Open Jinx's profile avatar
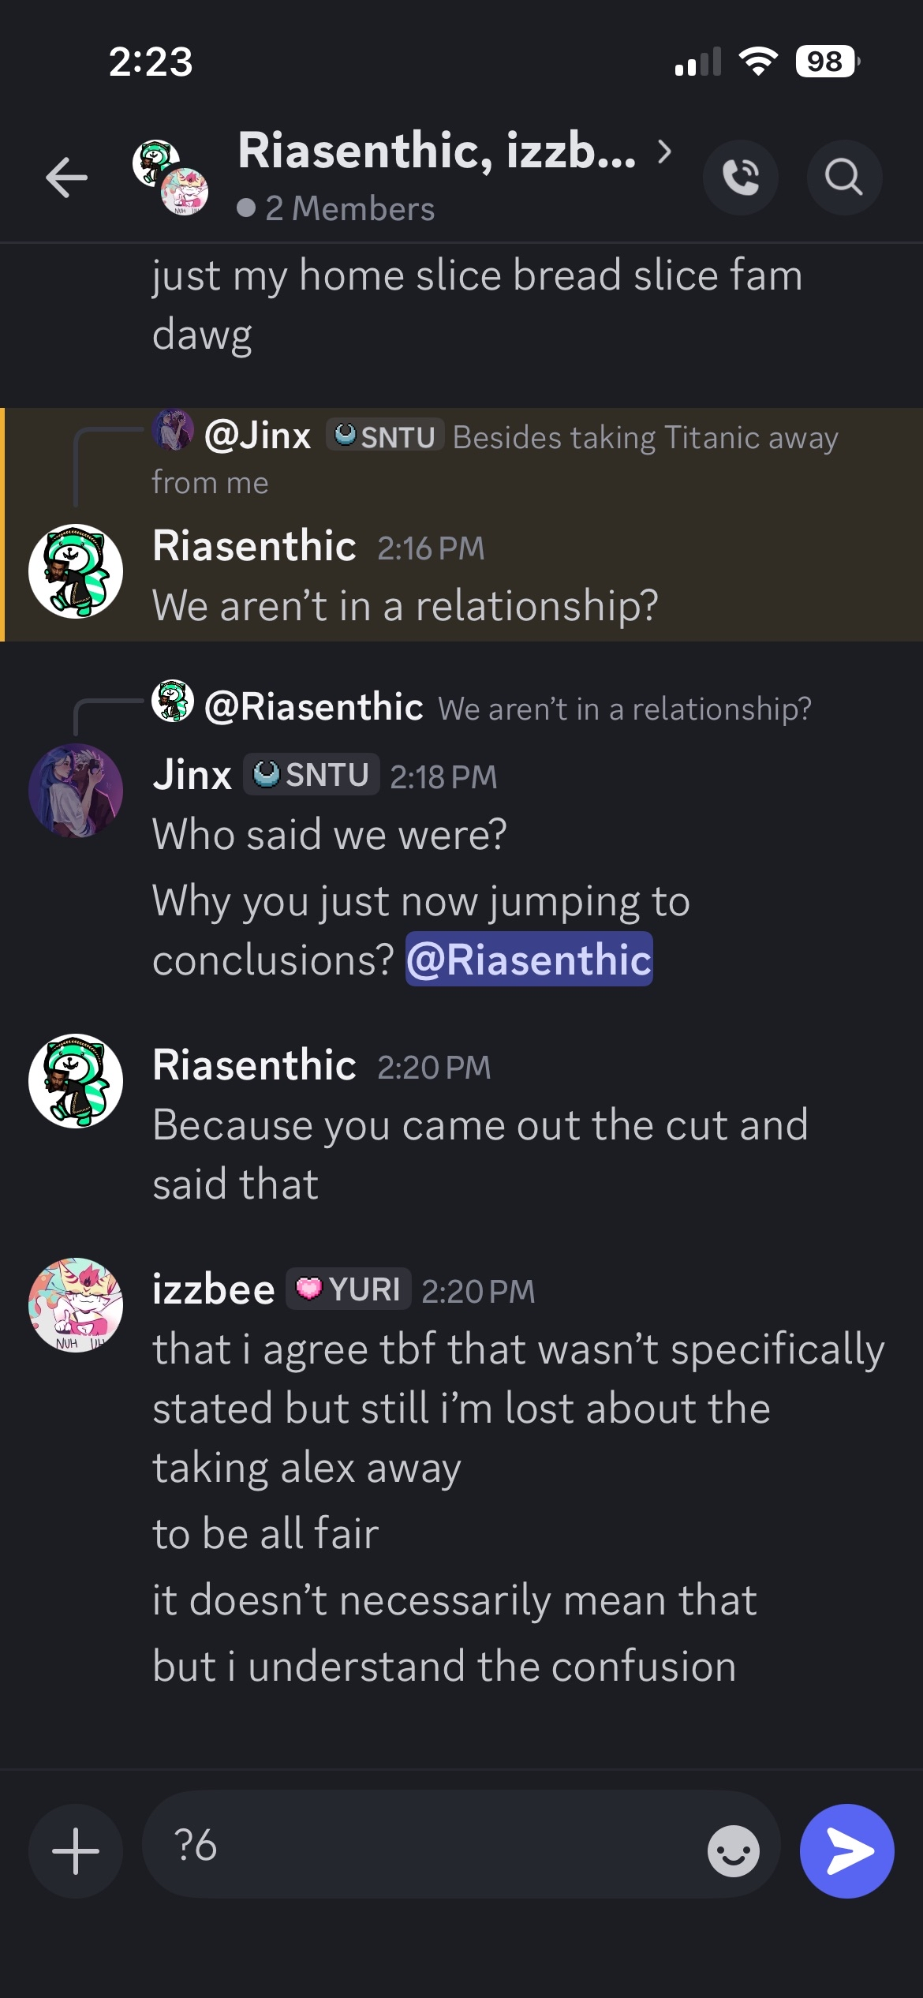923x1998 pixels. click(76, 791)
